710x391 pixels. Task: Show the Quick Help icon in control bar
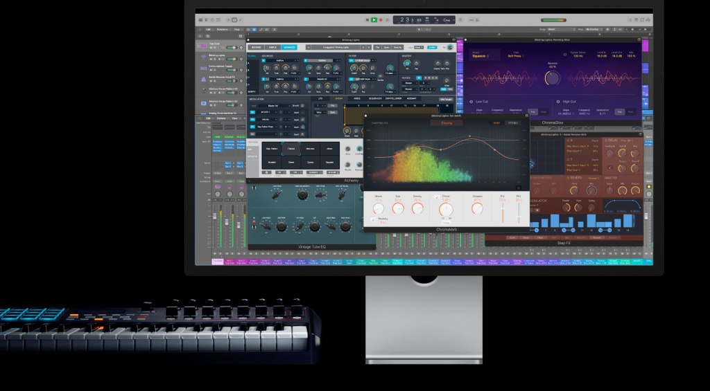point(212,20)
